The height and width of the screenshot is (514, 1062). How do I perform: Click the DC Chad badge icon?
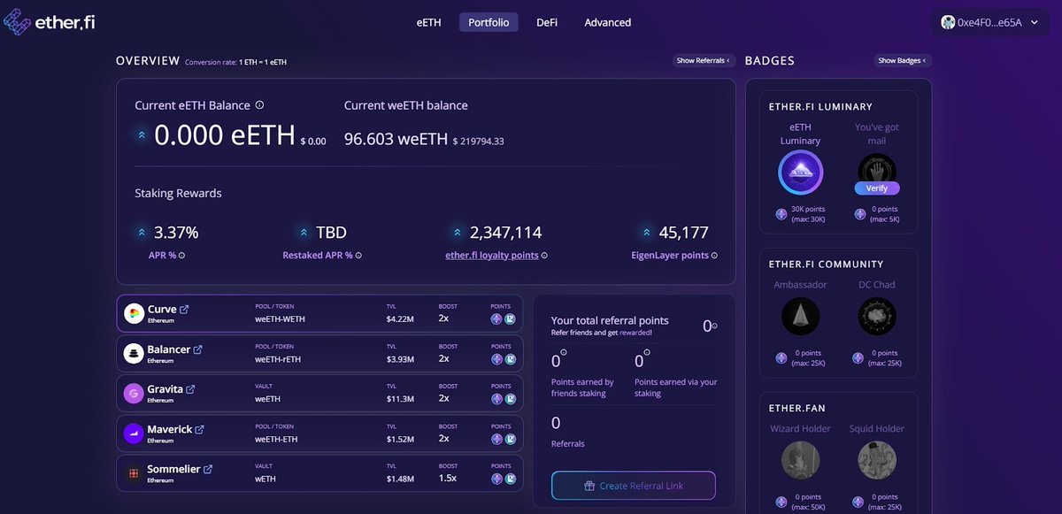(x=877, y=316)
